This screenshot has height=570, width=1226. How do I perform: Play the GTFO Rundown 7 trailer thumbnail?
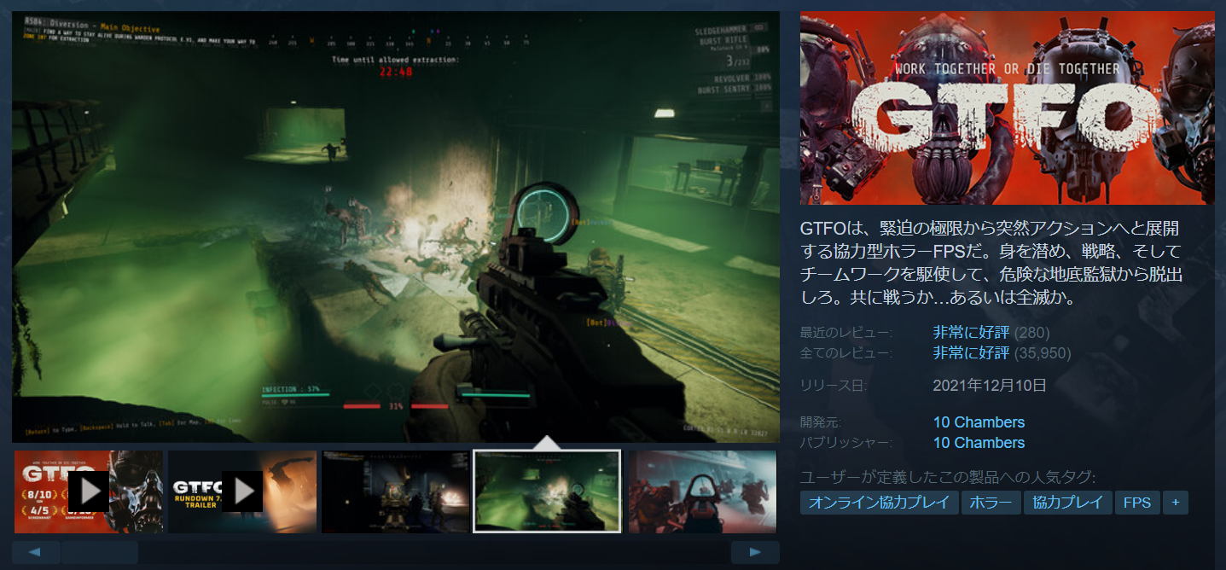coord(241,491)
